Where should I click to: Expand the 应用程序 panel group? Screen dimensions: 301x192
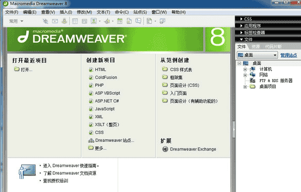[x=241, y=26]
